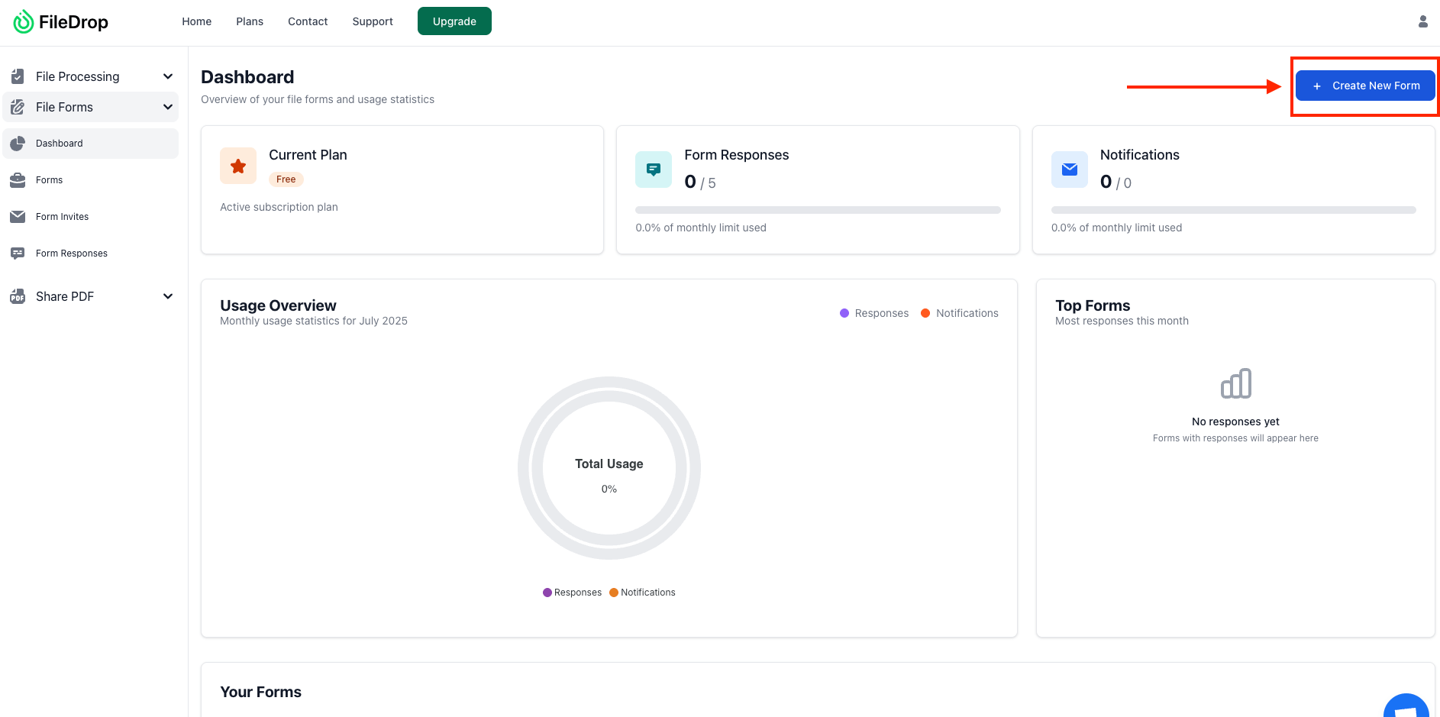Click the Form Invites envelope icon

(x=18, y=217)
